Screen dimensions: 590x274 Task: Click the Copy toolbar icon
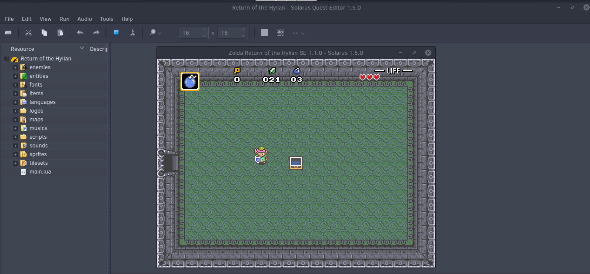pyautogui.click(x=44, y=33)
